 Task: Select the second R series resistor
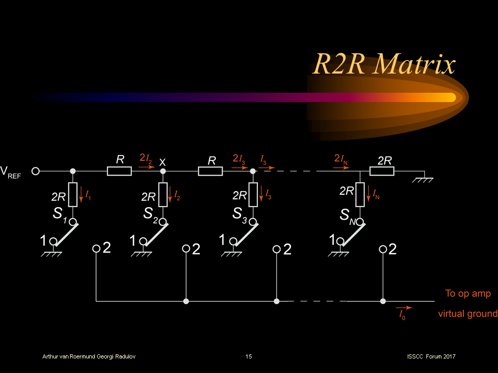(x=210, y=171)
